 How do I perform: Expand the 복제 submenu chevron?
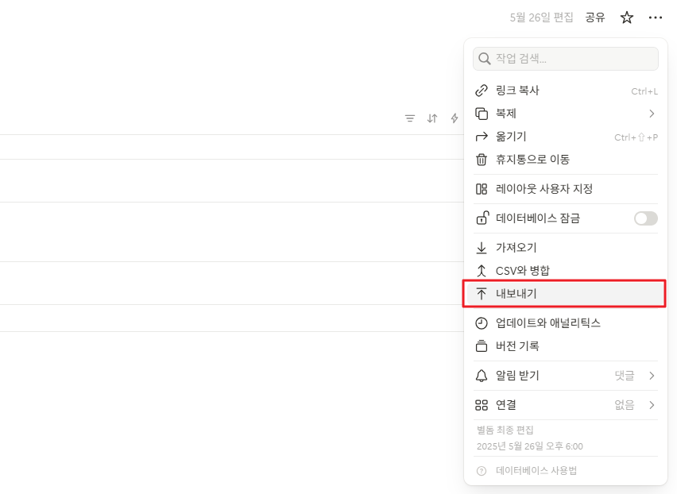(x=652, y=113)
